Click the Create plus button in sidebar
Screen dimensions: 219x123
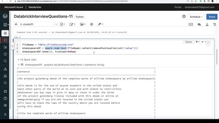(5, 33)
